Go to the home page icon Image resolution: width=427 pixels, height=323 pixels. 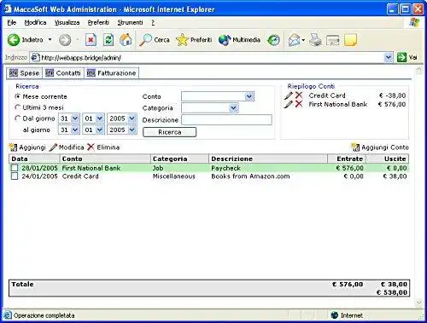(x=126, y=40)
